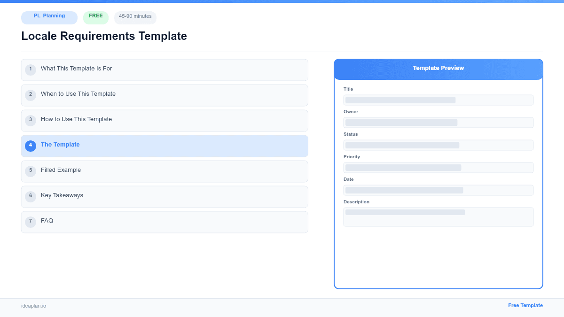Click the "PL Planning" badge
The image size is (564, 317).
[x=49, y=17]
